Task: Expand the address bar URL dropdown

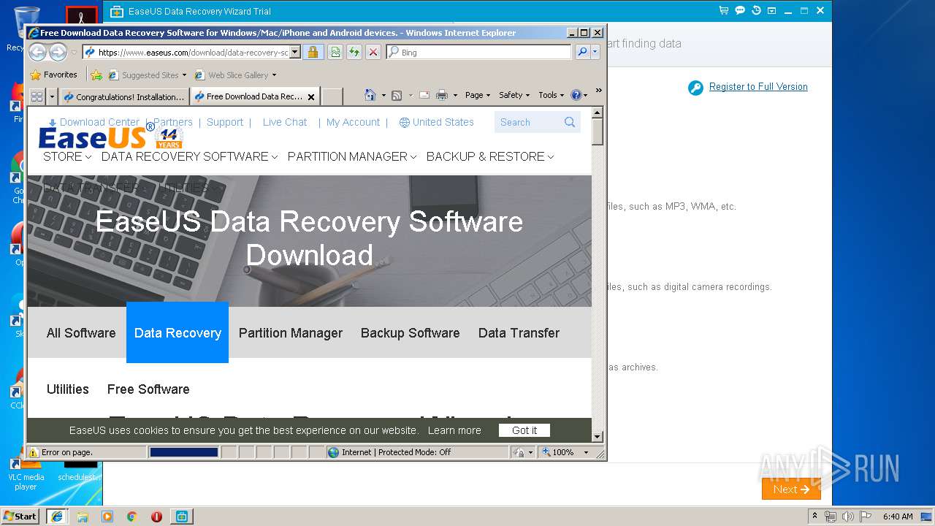Action: click(295, 52)
